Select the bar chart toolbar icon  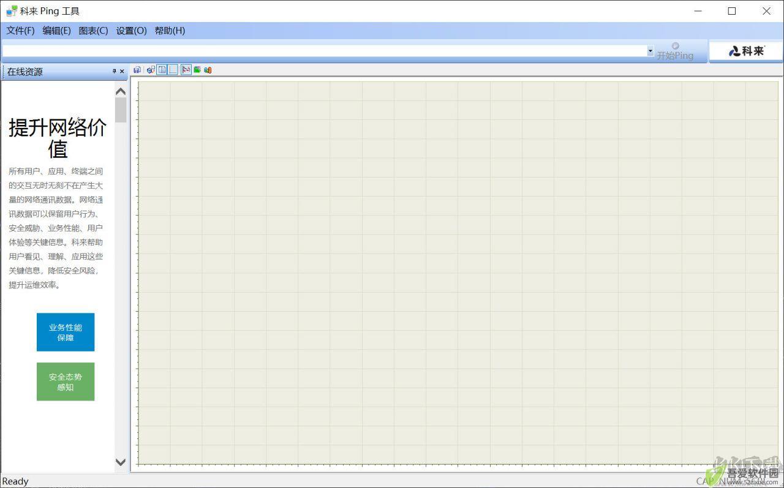tap(208, 70)
